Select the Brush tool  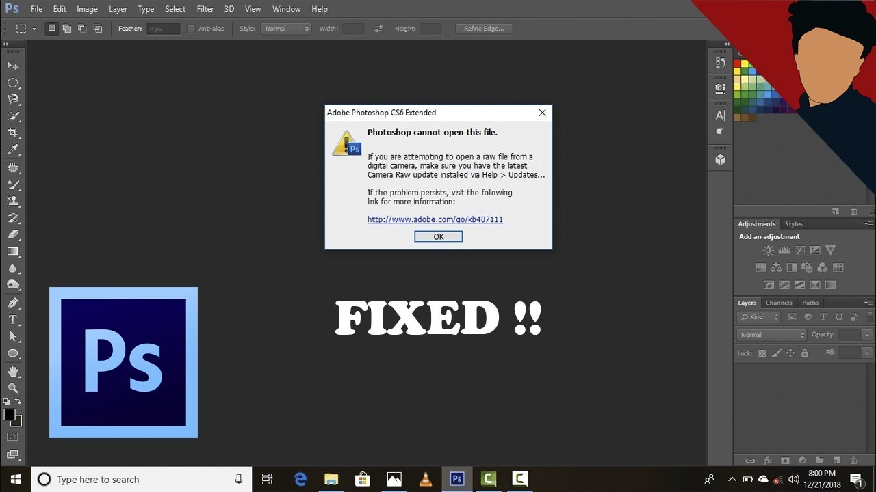point(12,184)
